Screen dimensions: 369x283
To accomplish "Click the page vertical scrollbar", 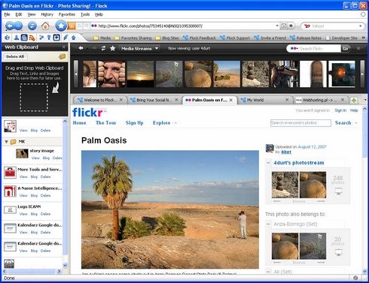I will (x=364, y=190).
